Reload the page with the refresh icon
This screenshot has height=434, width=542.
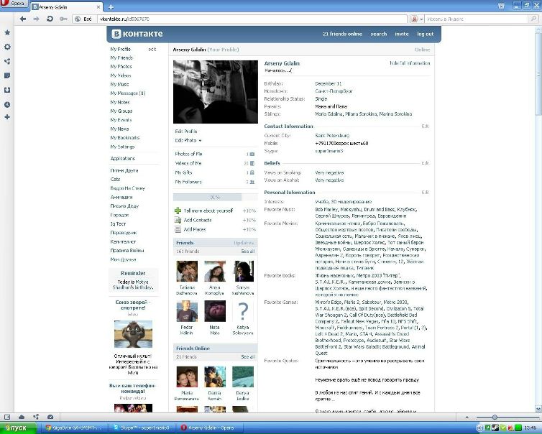pos(48,19)
